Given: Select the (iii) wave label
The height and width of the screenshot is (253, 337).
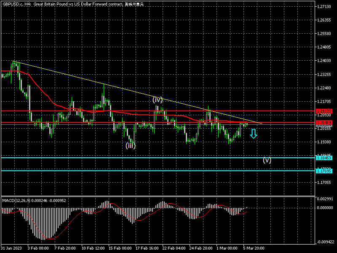Looking at the screenshot, I should click(131, 145).
